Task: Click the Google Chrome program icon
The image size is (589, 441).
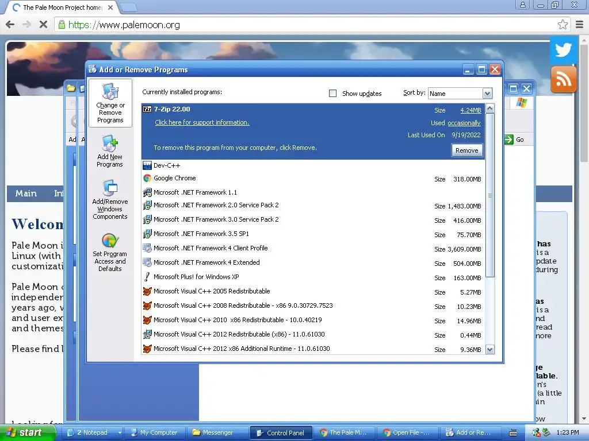Action: click(x=147, y=178)
